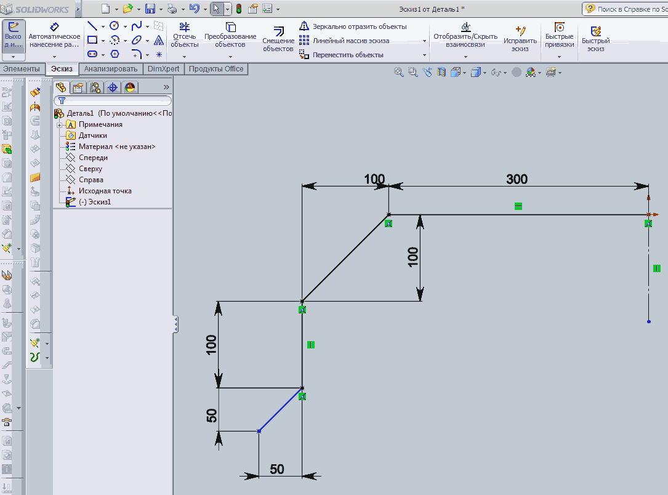Click the Save icon in top toolbar
Image resolution: width=668 pixels, height=495 pixels.
pos(150,9)
